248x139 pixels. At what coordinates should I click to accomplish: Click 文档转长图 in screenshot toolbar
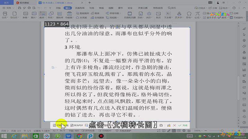pos(60,125)
